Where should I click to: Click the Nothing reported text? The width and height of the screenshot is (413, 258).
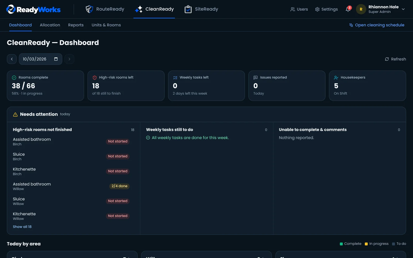coord(296,138)
